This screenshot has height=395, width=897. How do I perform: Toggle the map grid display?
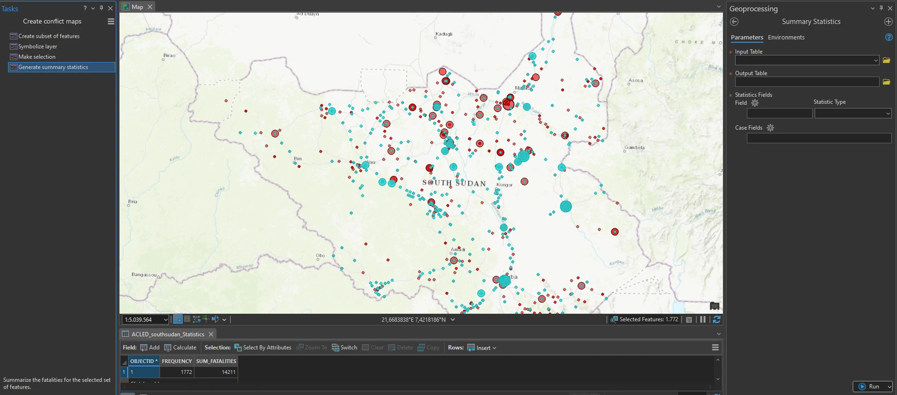tap(187, 319)
